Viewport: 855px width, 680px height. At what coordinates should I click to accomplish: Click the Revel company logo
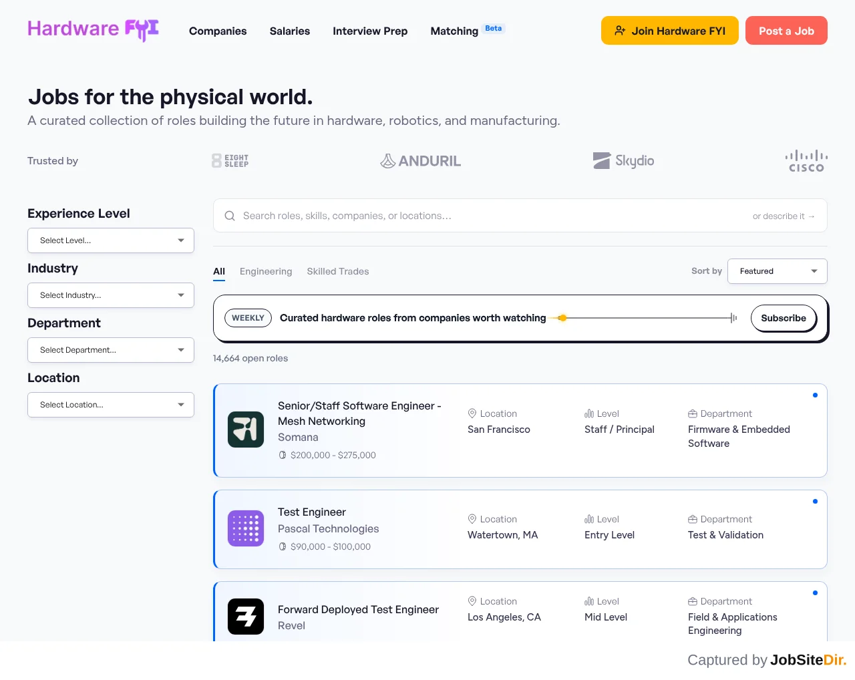(246, 617)
